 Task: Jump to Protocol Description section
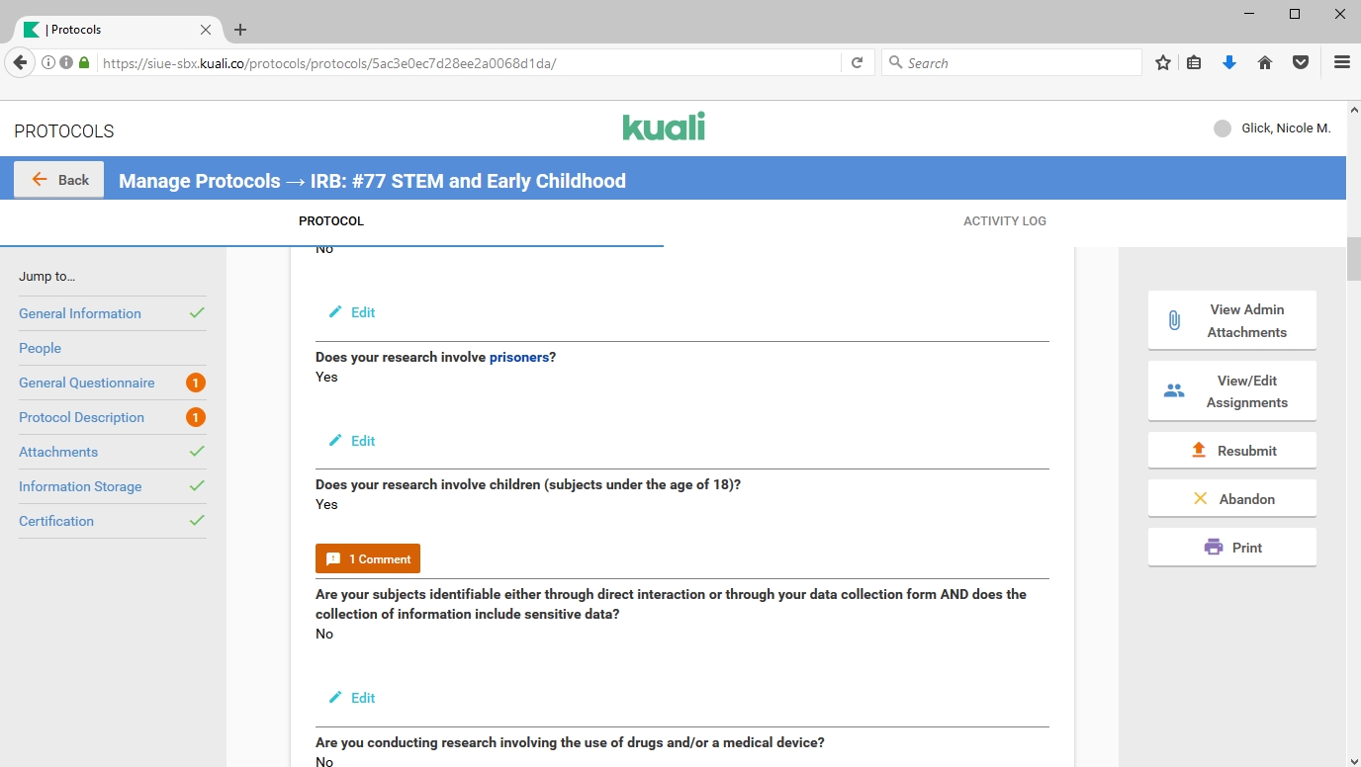click(x=81, y=417)
